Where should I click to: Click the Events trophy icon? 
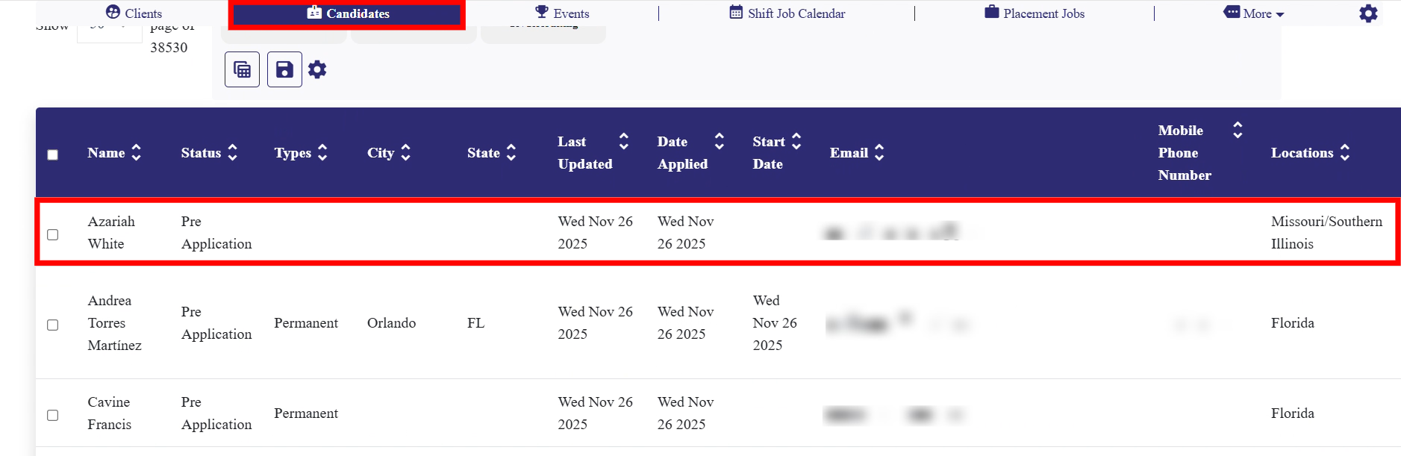pyautogui.click(x=542, y=12)
